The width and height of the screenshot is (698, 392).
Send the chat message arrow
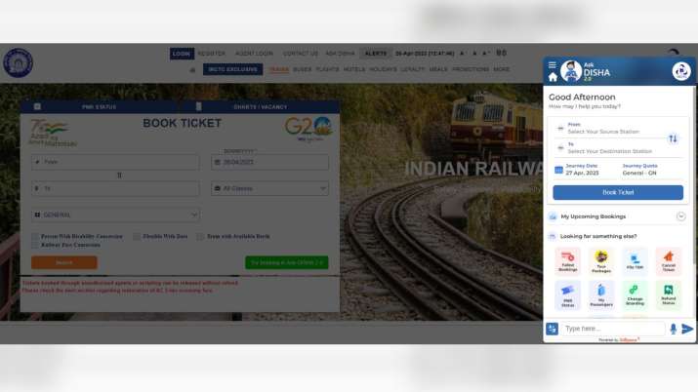tap(687, 329)
